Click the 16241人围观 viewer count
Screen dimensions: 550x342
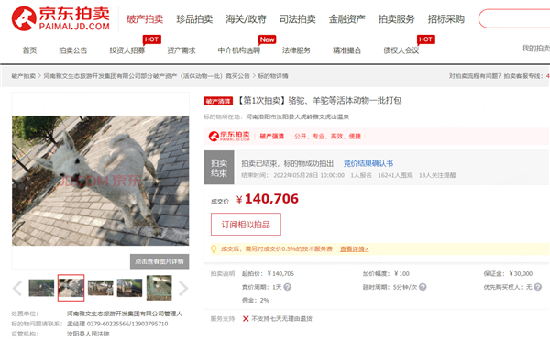(x=395, y=175)
